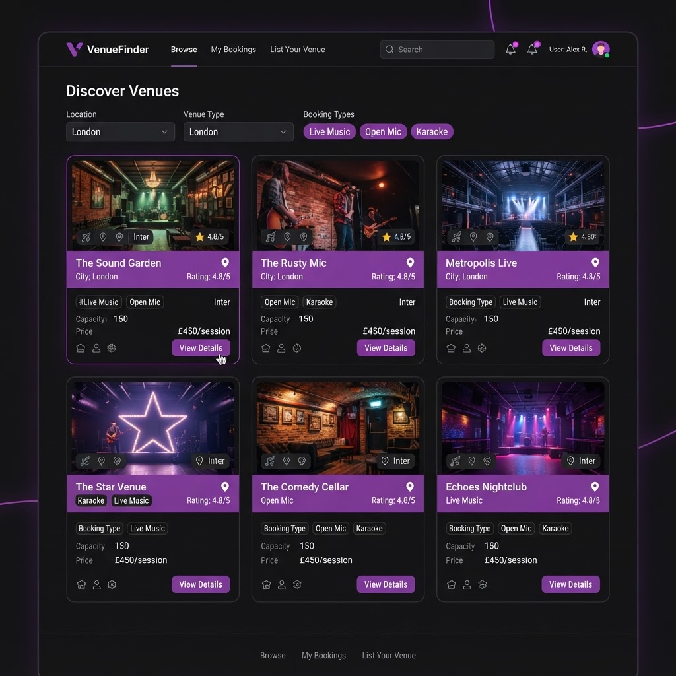The image size is (676, 676).
Task: Toggle the Open Mic booking type filter
Action: click(x=383, y=132)
